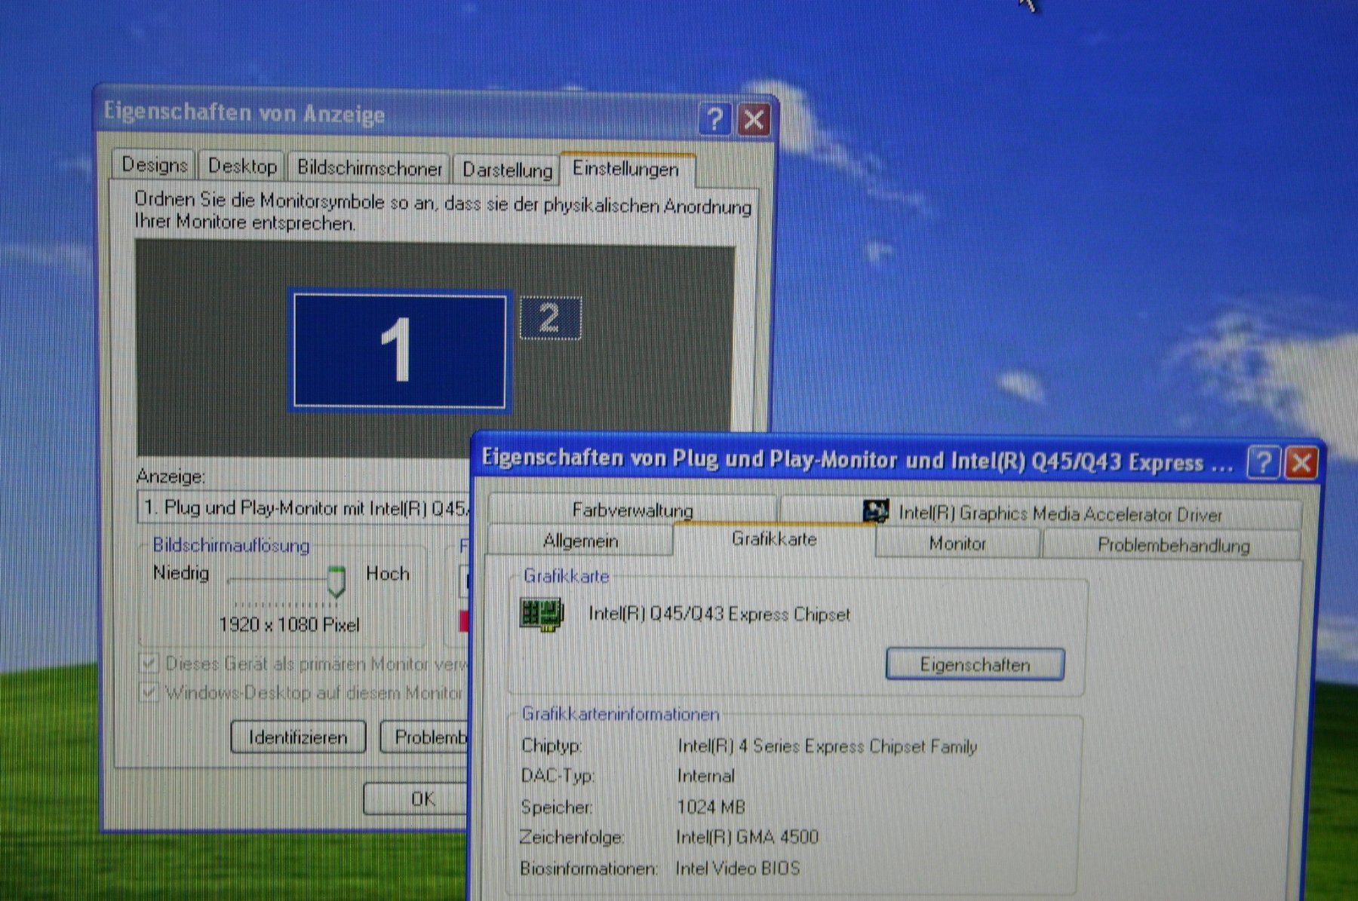Click the 'Intel(R) GMA 4500' value
The height and width of the screenshot is (901, 1358).
747,837
